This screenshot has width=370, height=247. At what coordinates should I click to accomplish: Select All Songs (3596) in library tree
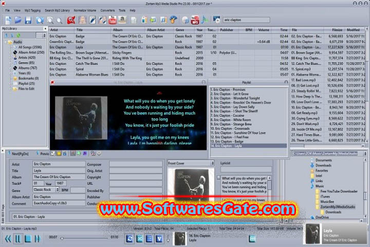[30, 47]
